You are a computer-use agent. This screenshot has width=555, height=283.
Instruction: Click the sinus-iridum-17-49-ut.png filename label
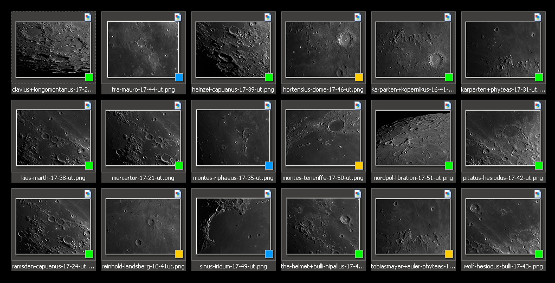[234, 266]
